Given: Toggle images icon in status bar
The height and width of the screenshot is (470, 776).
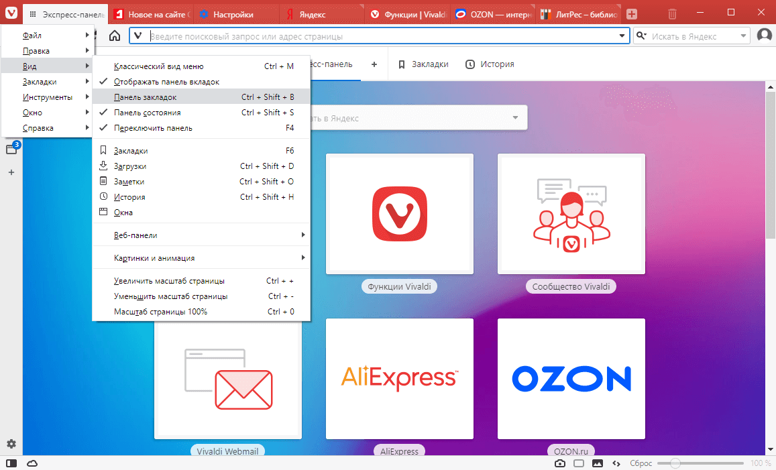Looking at the screenshot, I should pyautogui.click(x=598, y=463).
